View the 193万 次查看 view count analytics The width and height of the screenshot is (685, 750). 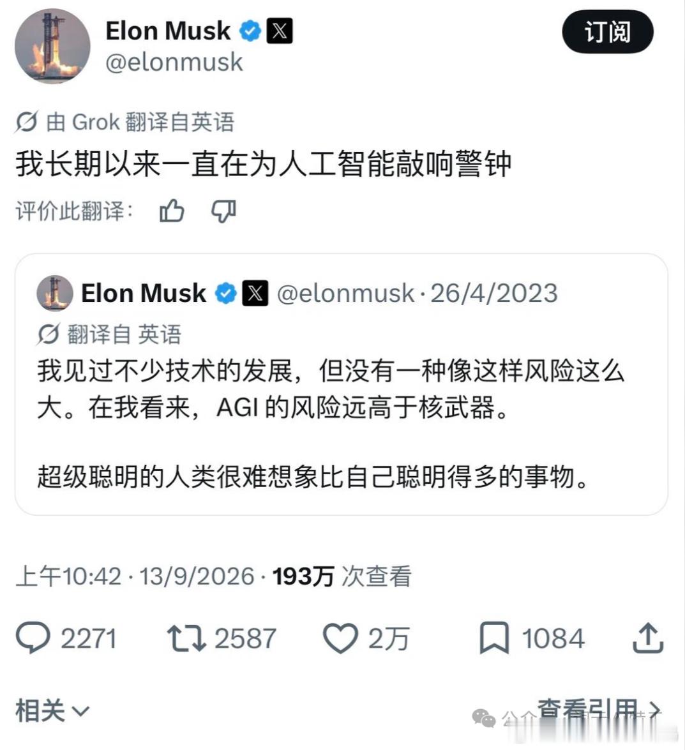342,576
